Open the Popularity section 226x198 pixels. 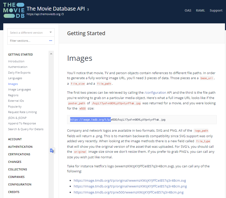pyautogui.click(x=15, y=107)
